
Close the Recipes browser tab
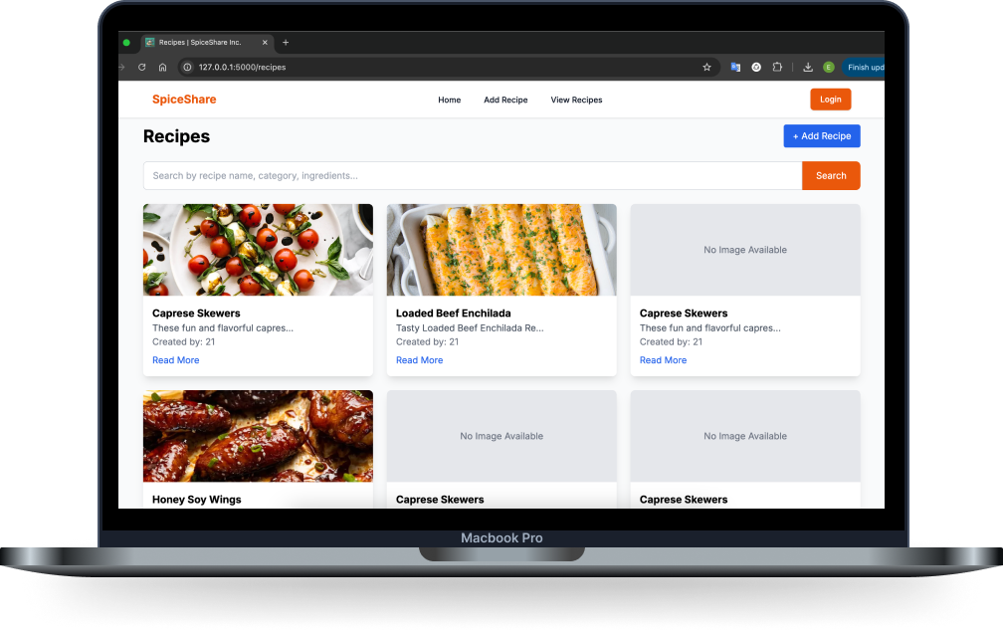265,43
